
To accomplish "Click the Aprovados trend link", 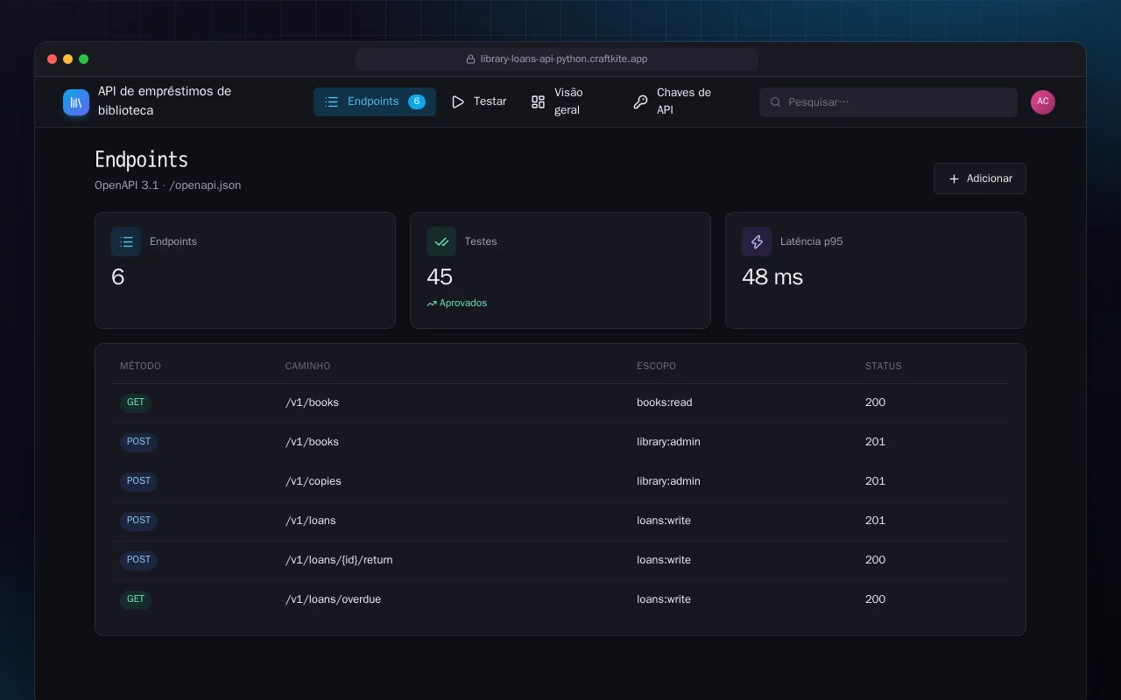I will (x=457, y=303).
